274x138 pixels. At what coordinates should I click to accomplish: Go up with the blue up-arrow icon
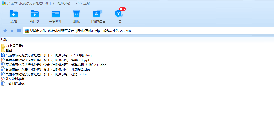pos(5,31)
